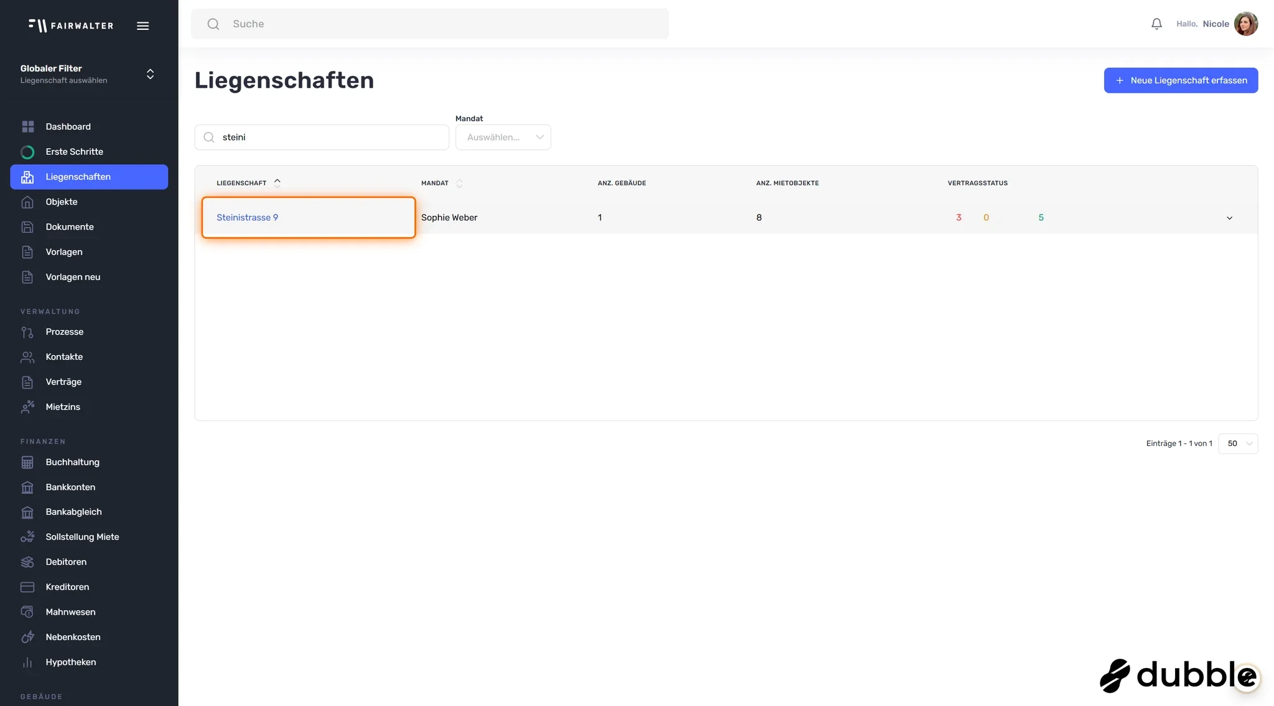Viewport: 1274px width, 706px height.
Task: Click the Bankabgleich sidebar icon
Action: click(27, 512)
